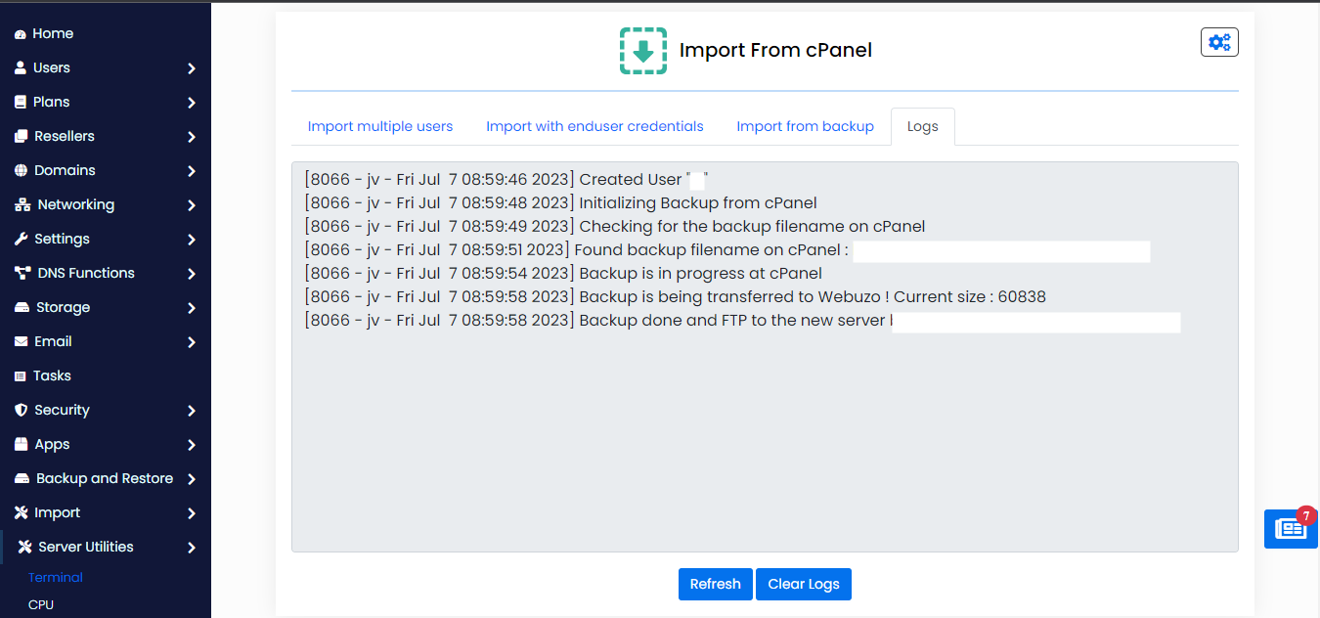The height and width of the screenshot is (618, 1320).
Task: Click the Email envelope icon
Action: tap(21, 342)
